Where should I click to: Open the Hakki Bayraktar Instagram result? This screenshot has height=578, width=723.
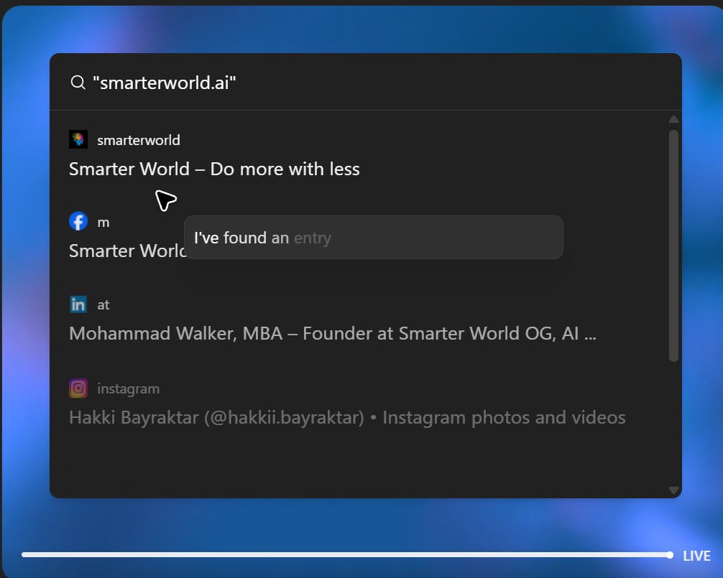[x=347, y=417]
